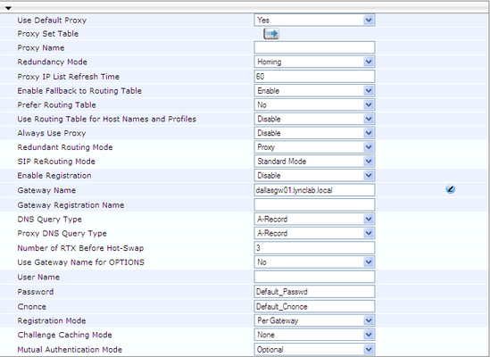Click the edit pencil icon beside Gateway Name
This screenshot has height=357, width=490.
(x=451, y=189)
